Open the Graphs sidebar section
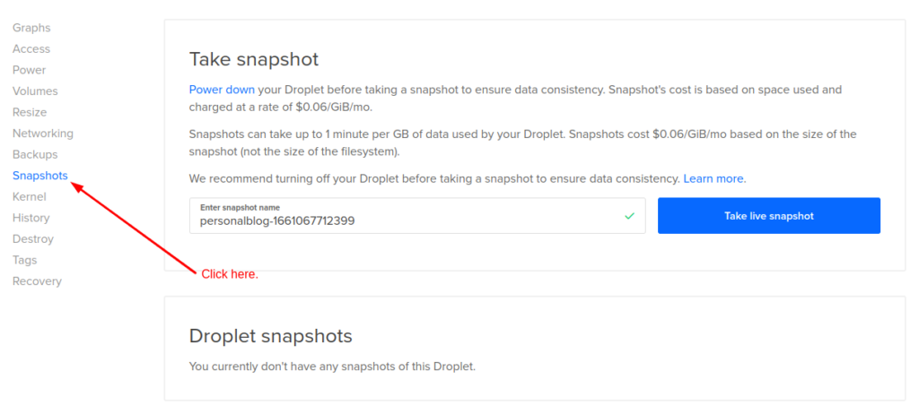 tap(31, 28)
